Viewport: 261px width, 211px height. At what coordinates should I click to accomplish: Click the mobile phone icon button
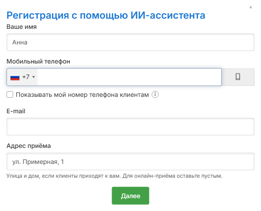[238, 77]
